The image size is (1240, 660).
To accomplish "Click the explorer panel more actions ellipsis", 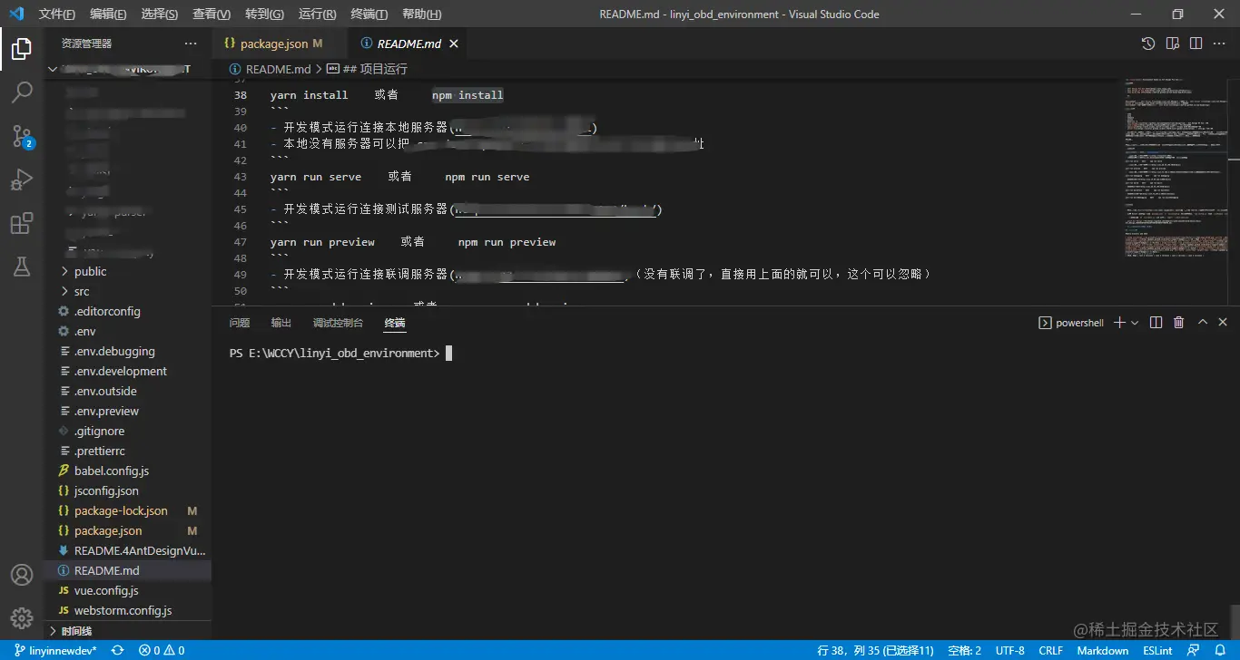I will click(191, 44).
